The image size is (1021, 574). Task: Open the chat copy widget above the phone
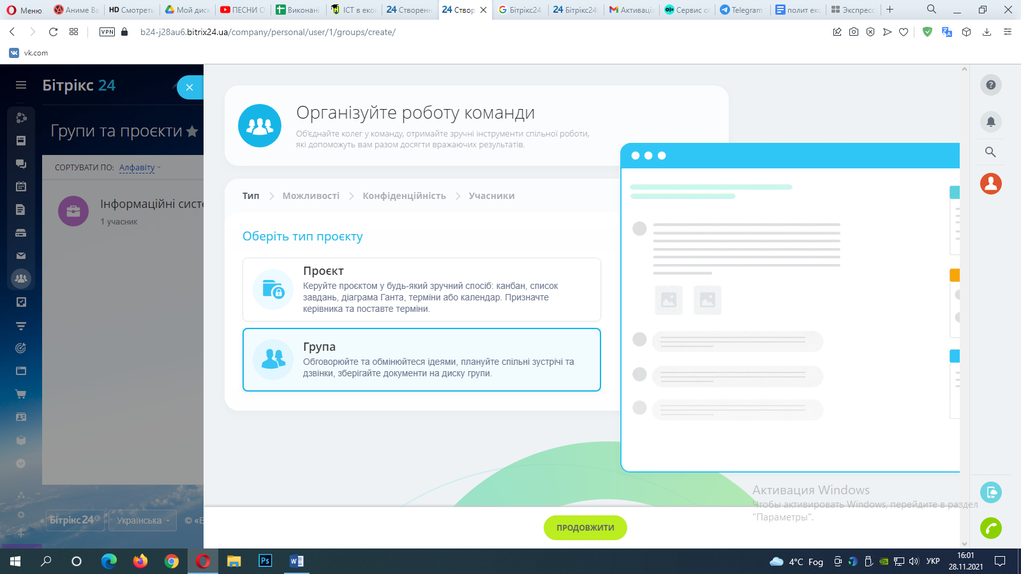coord(990,492)
